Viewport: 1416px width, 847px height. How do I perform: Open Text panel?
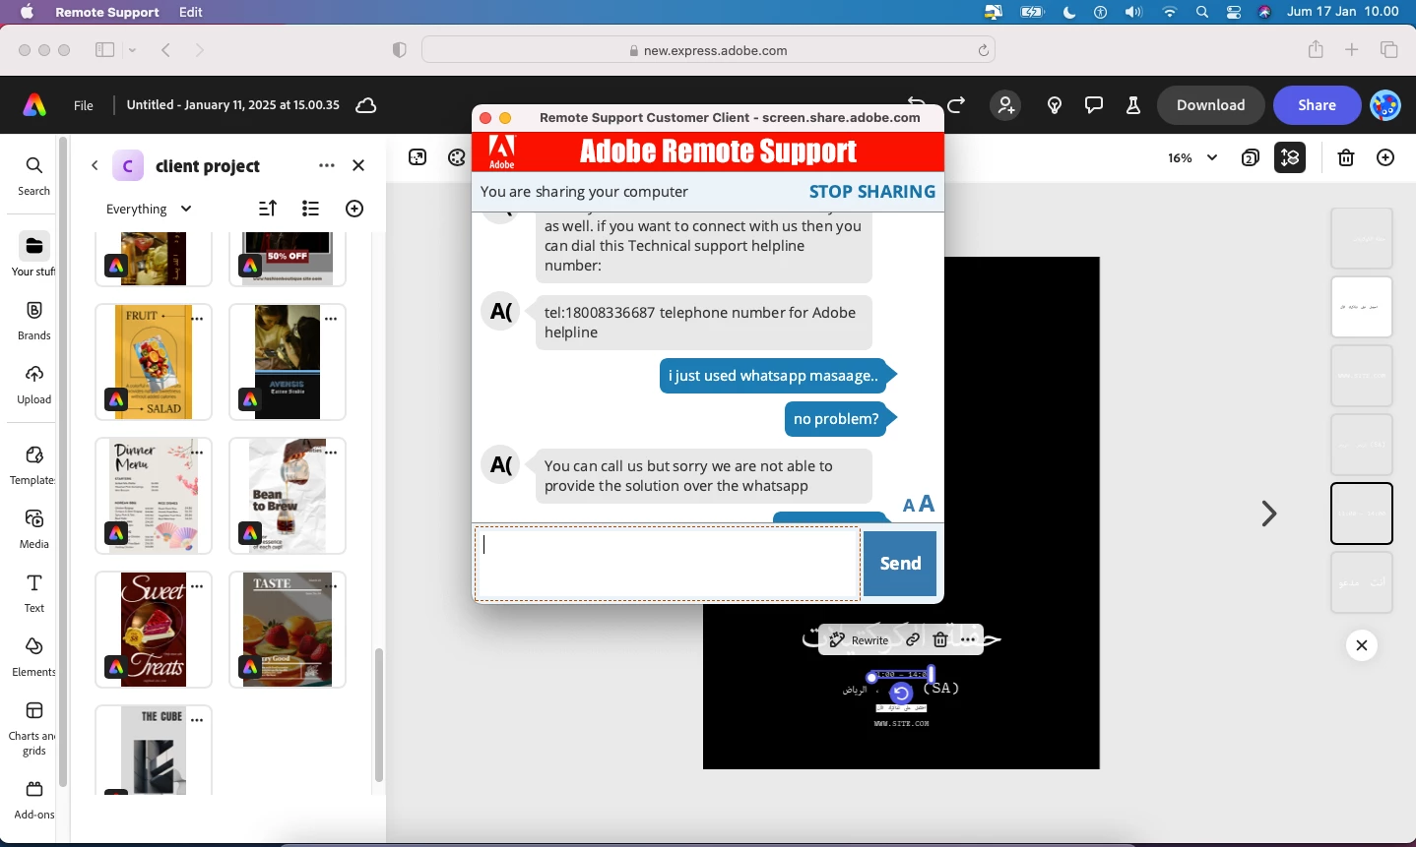[x=33, y=593]
